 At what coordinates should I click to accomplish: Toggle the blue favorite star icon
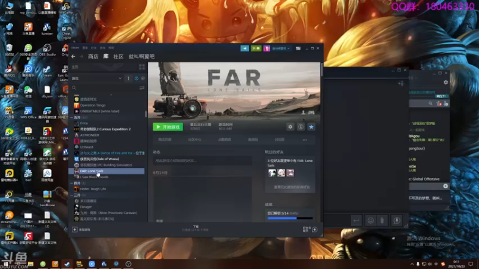[x=311, y=127]
